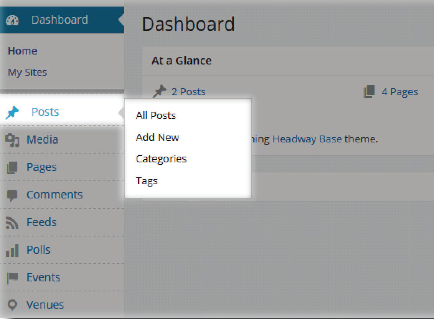434x319 pixels.
Task: Click the Media icon in sidebar
Action: pos(12,140)
